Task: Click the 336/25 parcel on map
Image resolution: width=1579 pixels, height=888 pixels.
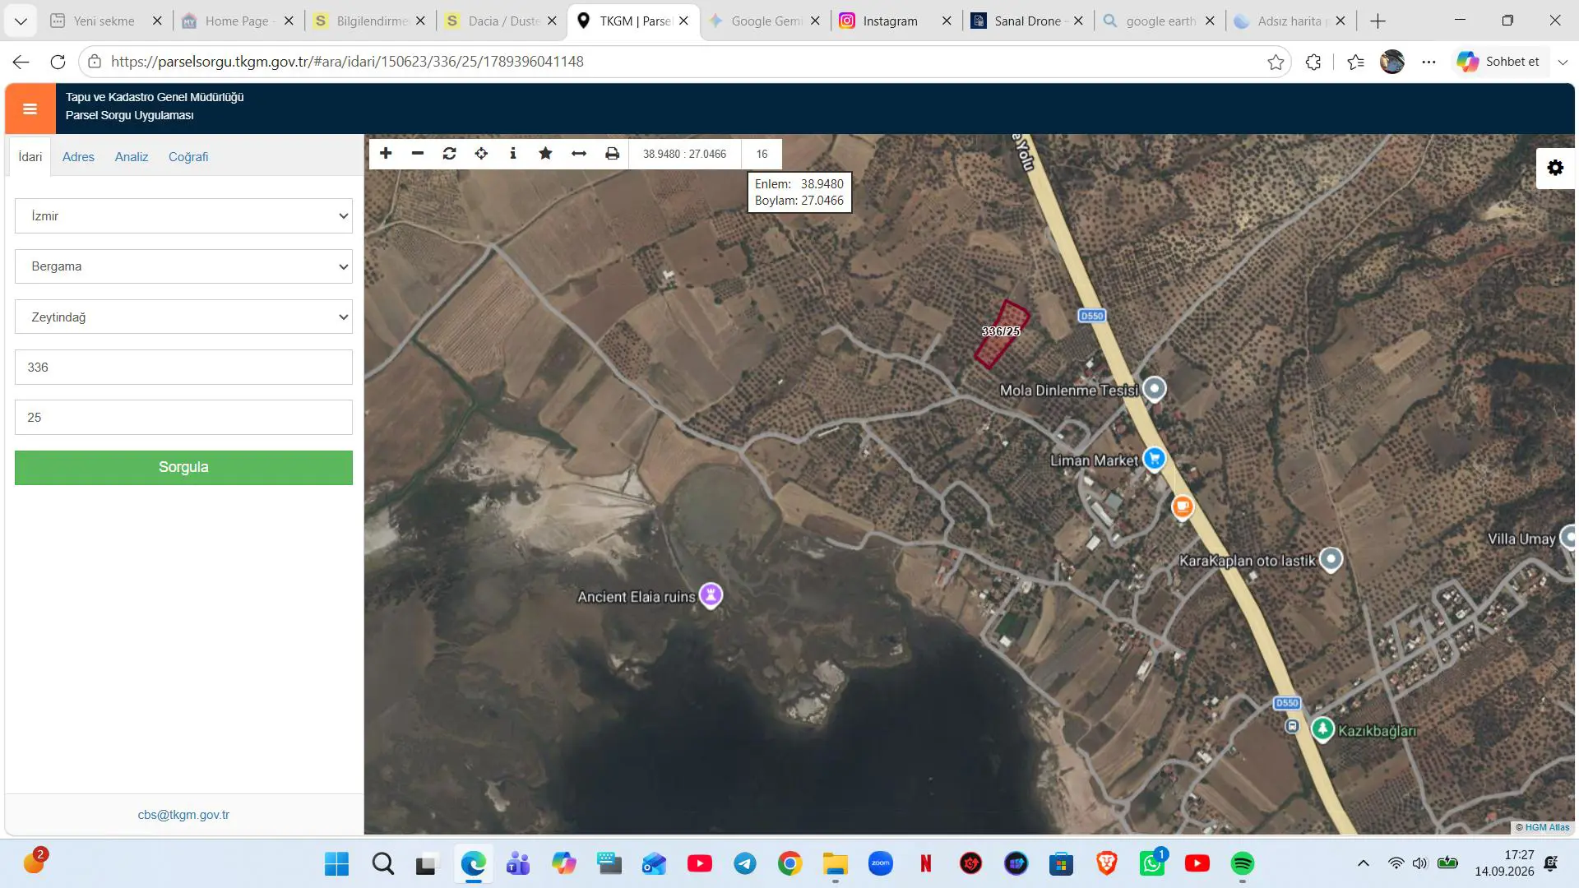Action: click(x=1002, y=333)
